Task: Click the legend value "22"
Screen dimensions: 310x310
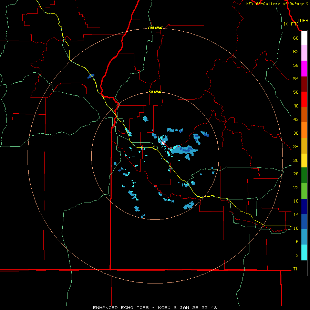Action: (296, 188)
